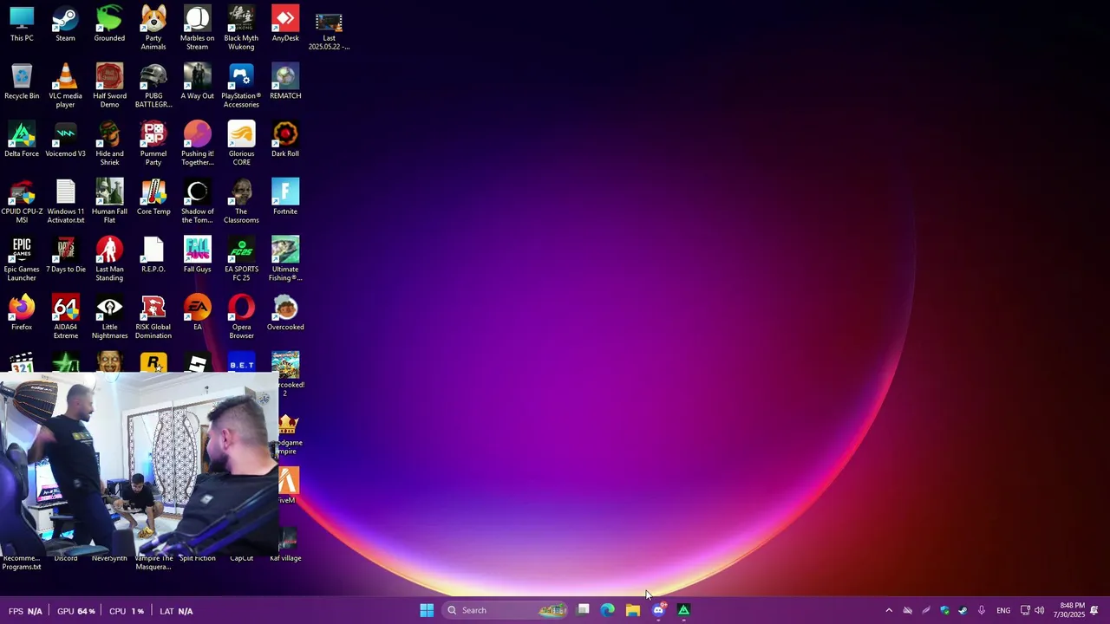Select Ultimate Fishing shortcut
The height and width of the screenshot is (624, 1110).
pyautogui.click(x=285, y=260)
